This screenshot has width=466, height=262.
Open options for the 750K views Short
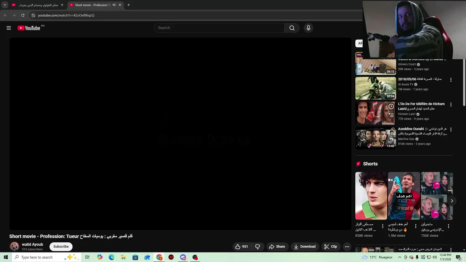pos(449,226)
